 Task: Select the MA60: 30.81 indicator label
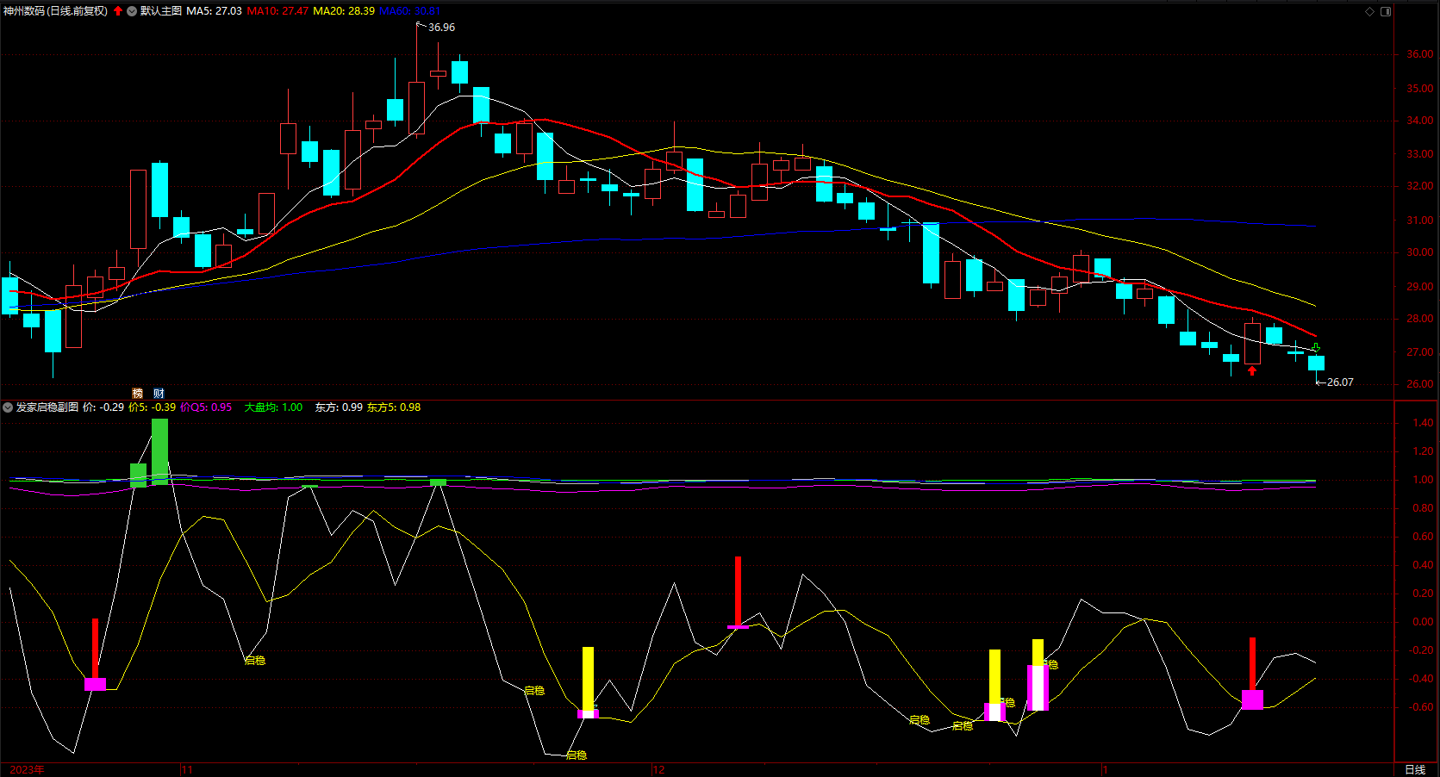(410, 11)
